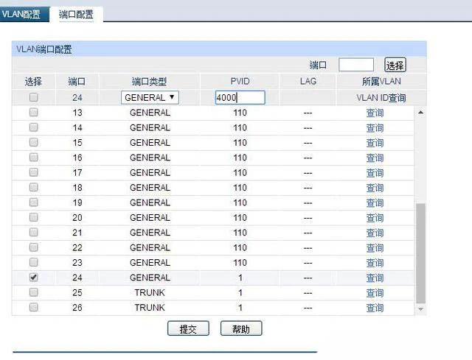The width and height of the screenshot is (472, 360).
Task: Click the PVID value 110 for port 13
Action: [x=240, y=113]
